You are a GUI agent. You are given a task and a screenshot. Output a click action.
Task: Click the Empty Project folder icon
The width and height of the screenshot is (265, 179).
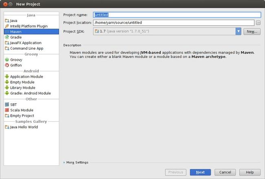7,116
